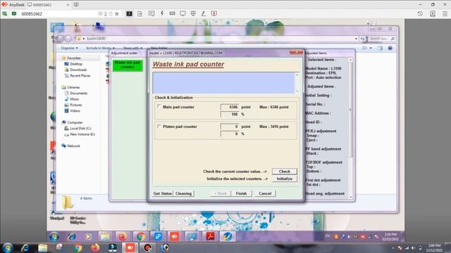Open Adobe Reader on the remote taskbar
This screenshot has height=253, width=451.
[x=210, y=237]
